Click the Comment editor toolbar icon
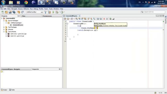 [x=111, y=19]
